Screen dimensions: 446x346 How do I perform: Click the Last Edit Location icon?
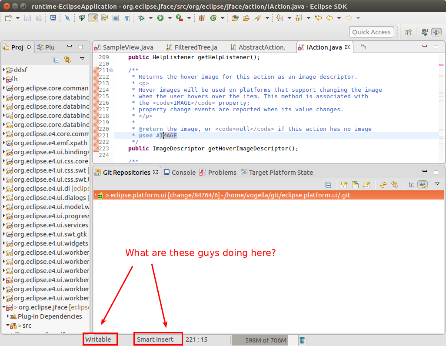pyautogui.click(x=318, y=18)
